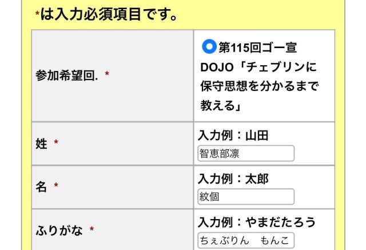Click the 第115回ゴー宣 label text
The width and height of the screenshot is (366, 250).
257,47
